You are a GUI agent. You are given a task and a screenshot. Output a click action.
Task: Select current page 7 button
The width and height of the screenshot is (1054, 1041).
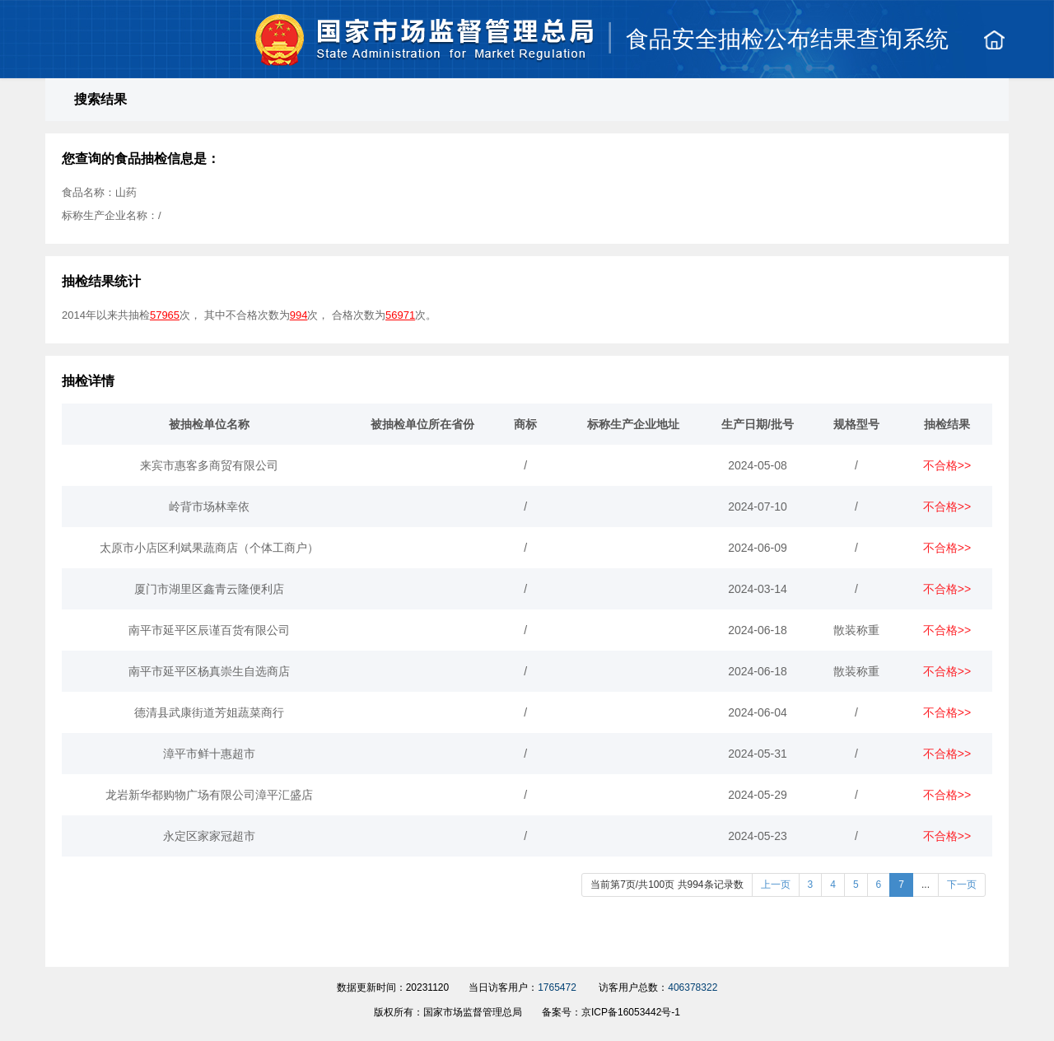(x=902, y=885)
